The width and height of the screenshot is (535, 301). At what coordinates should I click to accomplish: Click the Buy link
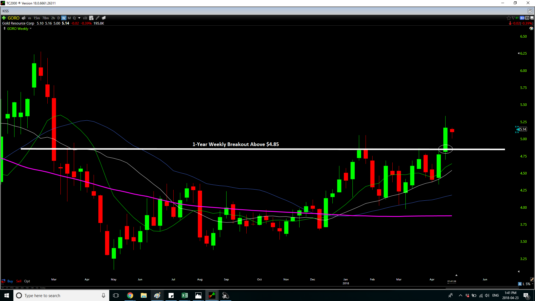click(10, 281)
